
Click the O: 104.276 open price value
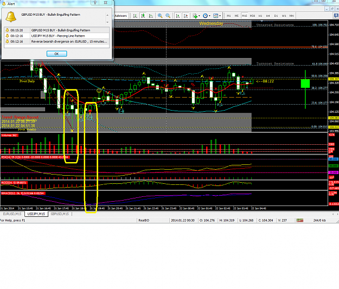tap(207, 221)
